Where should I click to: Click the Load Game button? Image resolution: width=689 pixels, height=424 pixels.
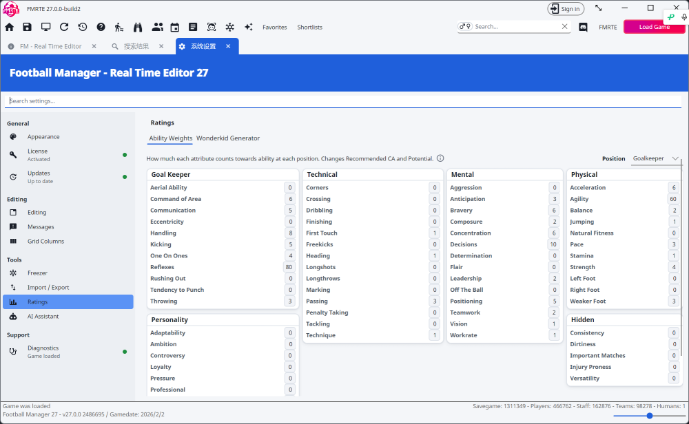tap(654, 27)
